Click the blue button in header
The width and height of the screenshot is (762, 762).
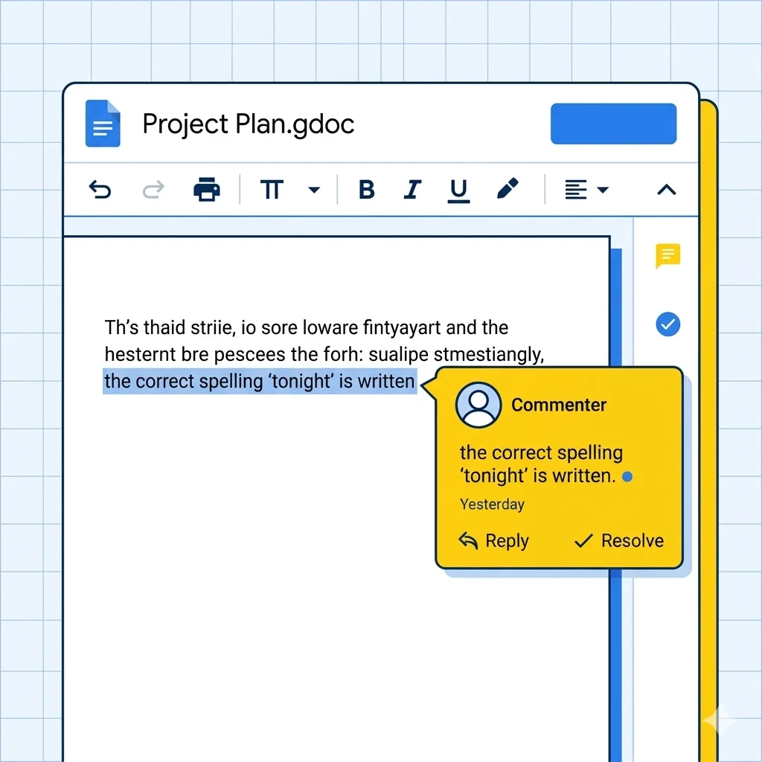click(x=613, y=124)
